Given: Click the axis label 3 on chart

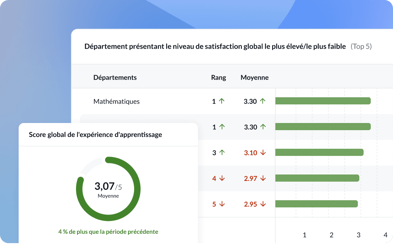Looking at the screenshot, I should (x=359, y=235).
